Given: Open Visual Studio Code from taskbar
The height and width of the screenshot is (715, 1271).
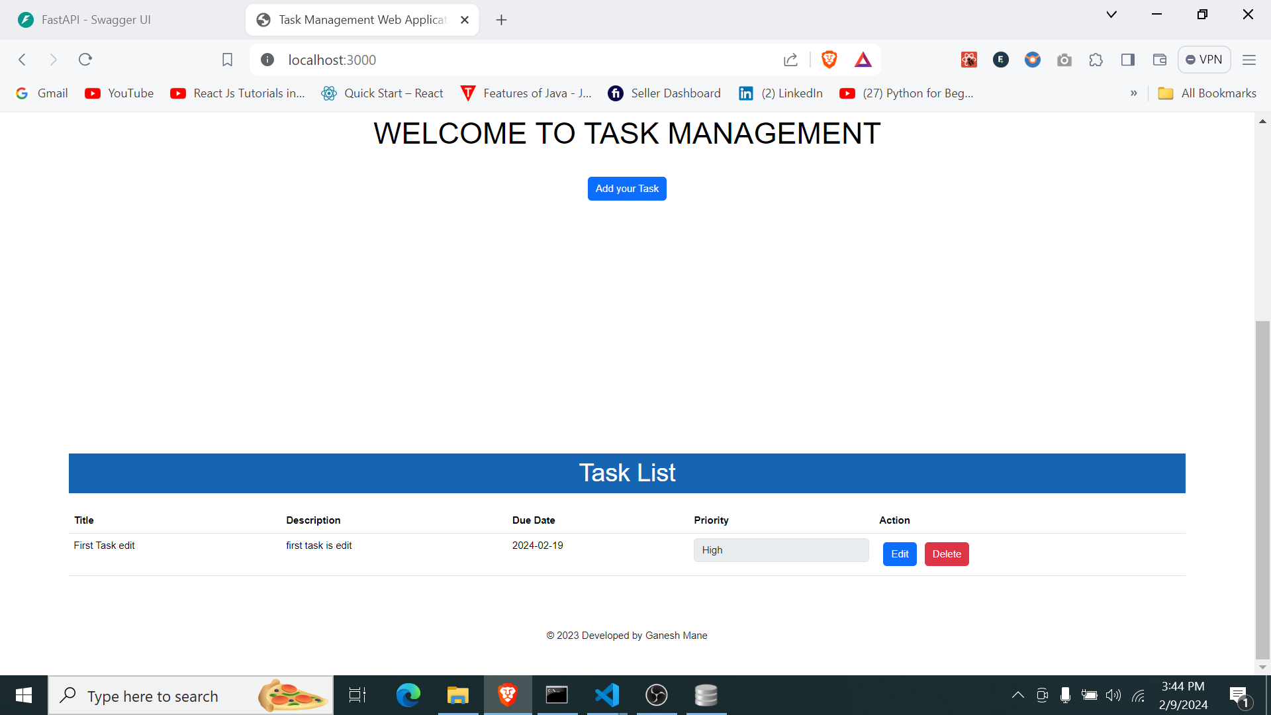Looking at the screenshot, I should point(606,695).
